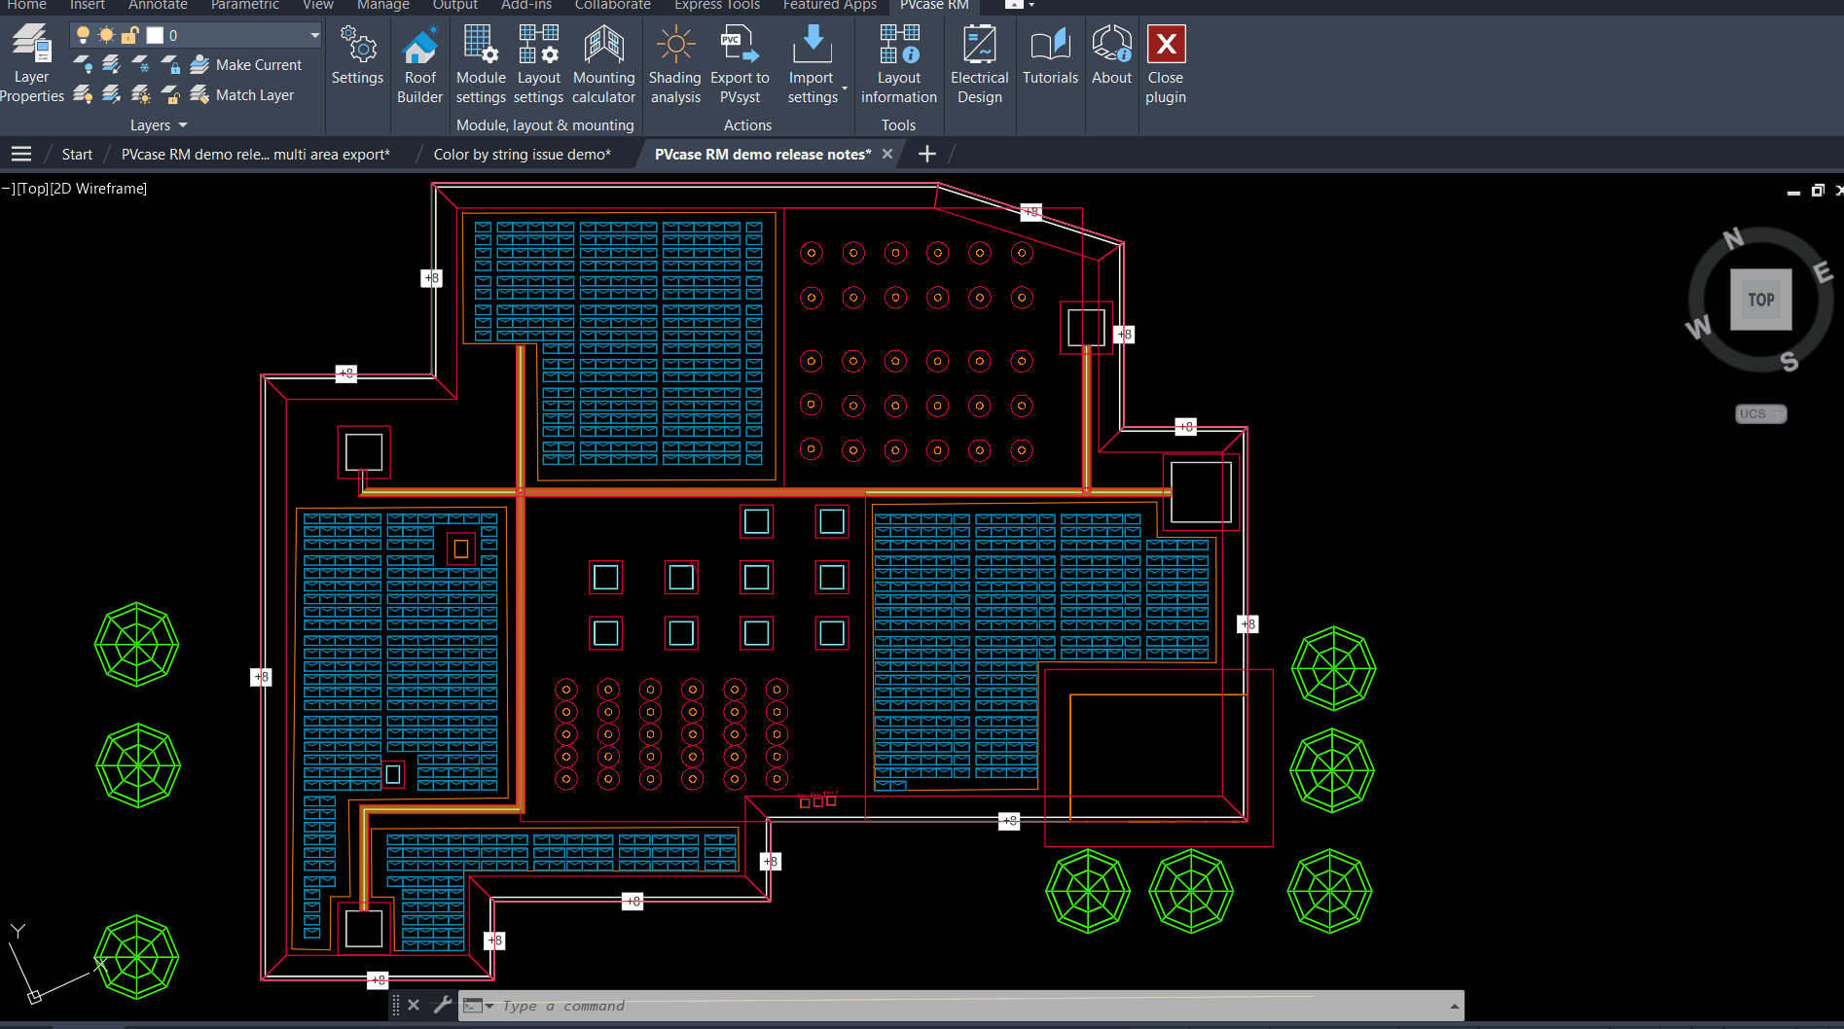The height and width of the screenshot is (1029, 1844).
Task: Open Layer Properties panel
Action: [x=31, y=65]
